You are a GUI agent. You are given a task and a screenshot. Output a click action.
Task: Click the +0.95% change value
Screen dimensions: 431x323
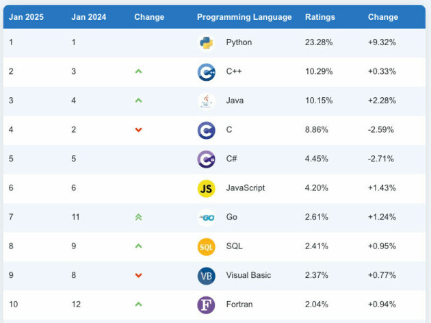point(382,246)
